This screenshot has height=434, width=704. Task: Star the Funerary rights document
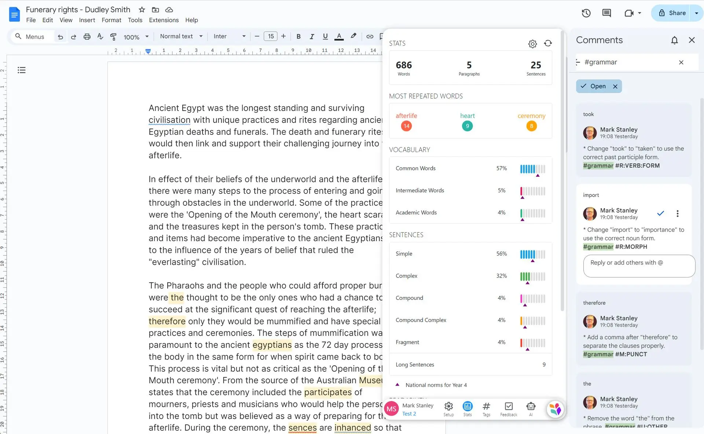[x=142, y=10]
